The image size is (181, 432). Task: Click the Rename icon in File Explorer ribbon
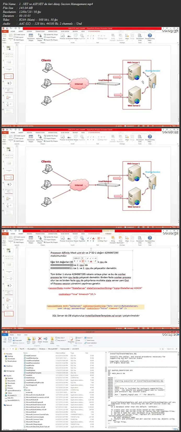click(46, 340)
